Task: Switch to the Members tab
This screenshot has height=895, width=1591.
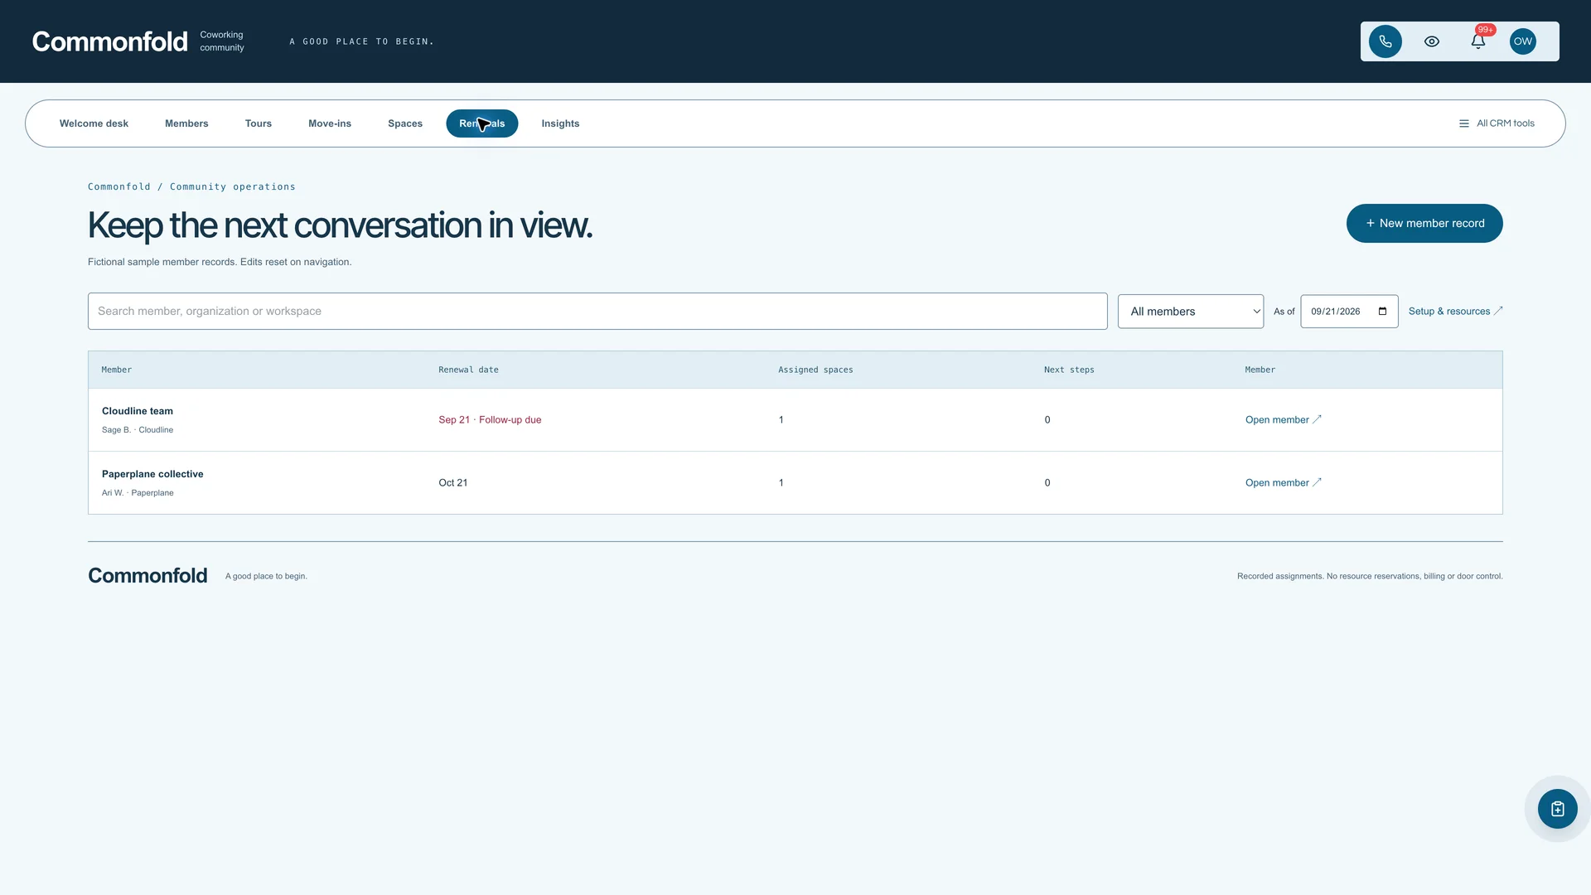Action: [x=186, y=123]
